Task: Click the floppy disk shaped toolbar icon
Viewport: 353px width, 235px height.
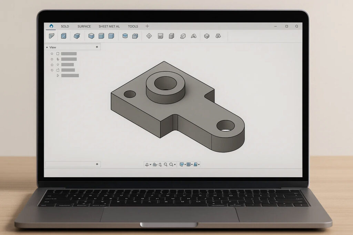Action: click(x=160, y=36)
